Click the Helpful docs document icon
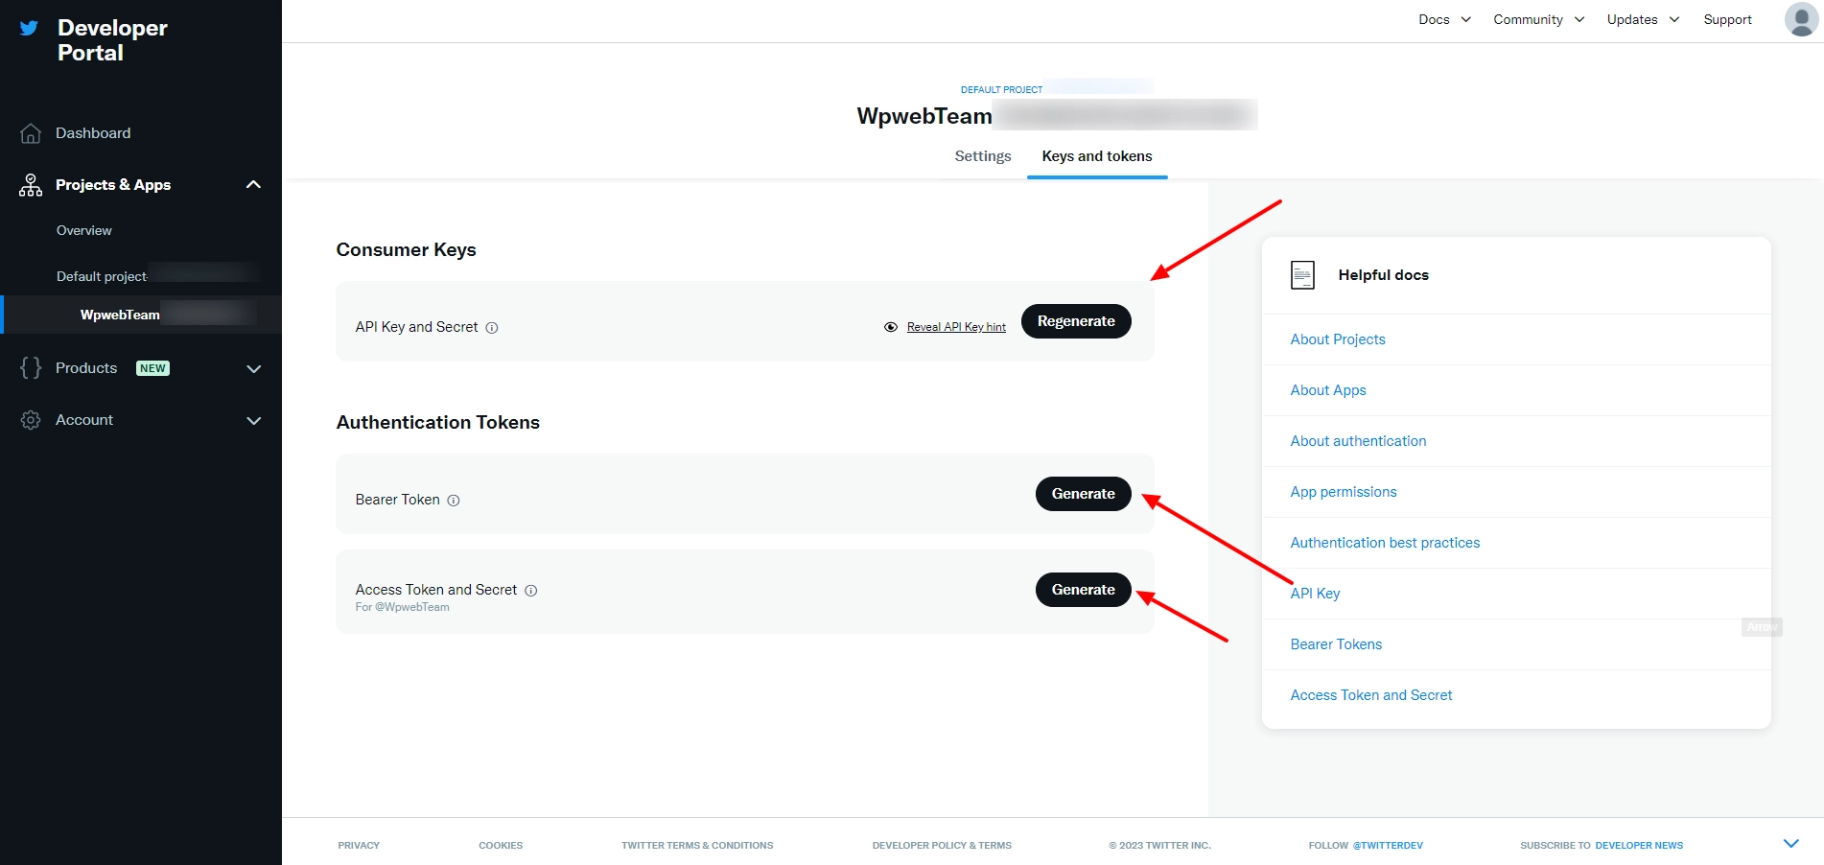This screenshot has width=1824, height=865. [x=1302, y=275]
